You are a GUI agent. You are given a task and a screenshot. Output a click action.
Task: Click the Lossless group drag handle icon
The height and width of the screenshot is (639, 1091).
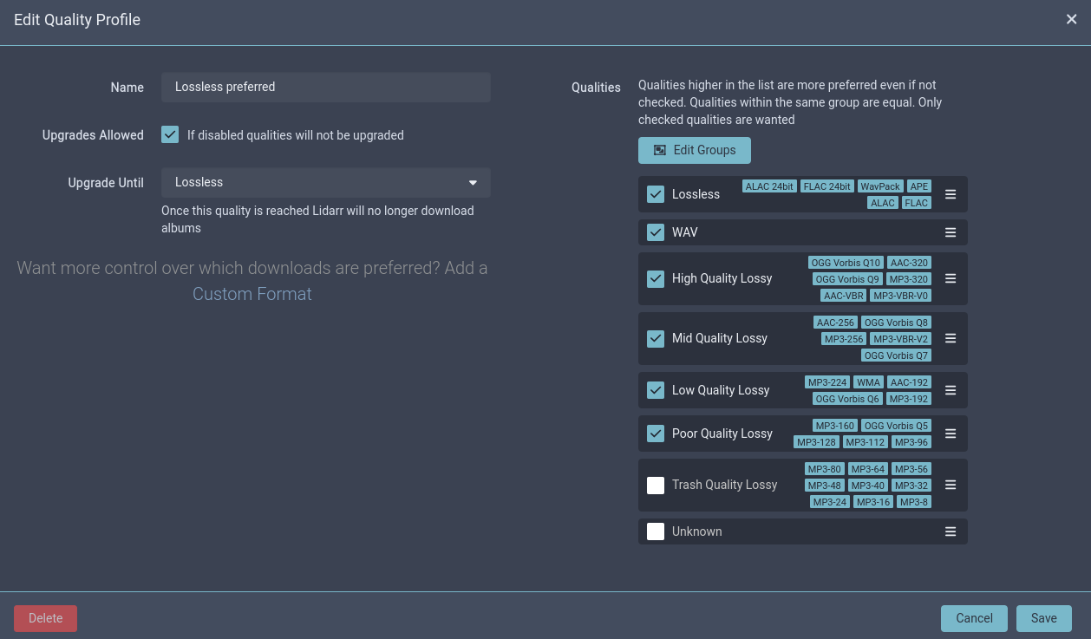pos(951,195)
